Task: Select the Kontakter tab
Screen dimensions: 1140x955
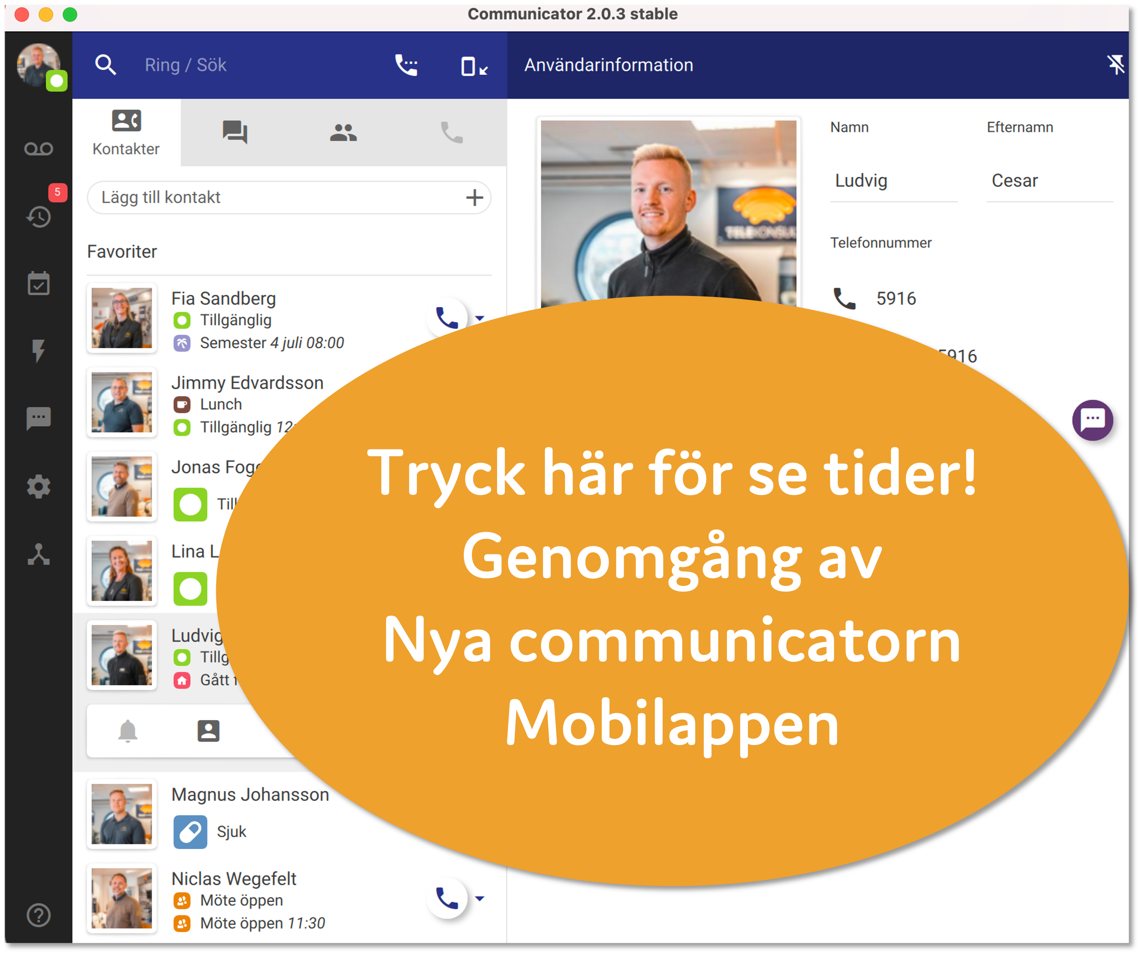Action: (x=126, y=133)
